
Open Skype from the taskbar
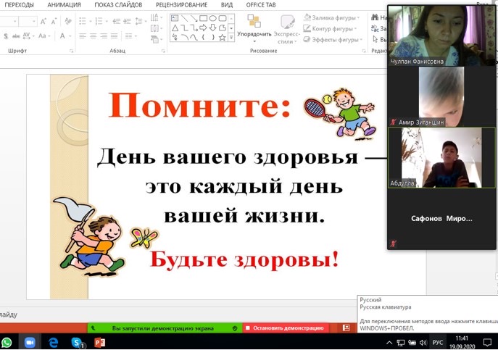click(76, 342)
